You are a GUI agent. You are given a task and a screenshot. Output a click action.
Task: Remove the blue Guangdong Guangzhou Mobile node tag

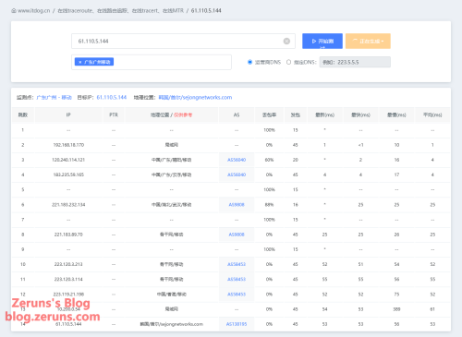(x=80, y=62)
